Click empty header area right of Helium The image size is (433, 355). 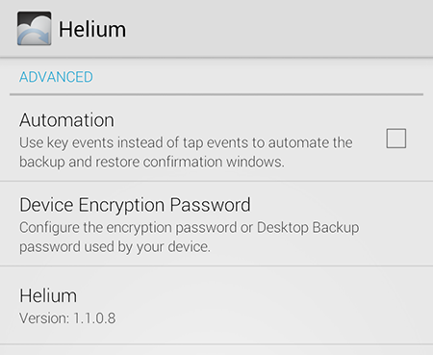[279, 29]
